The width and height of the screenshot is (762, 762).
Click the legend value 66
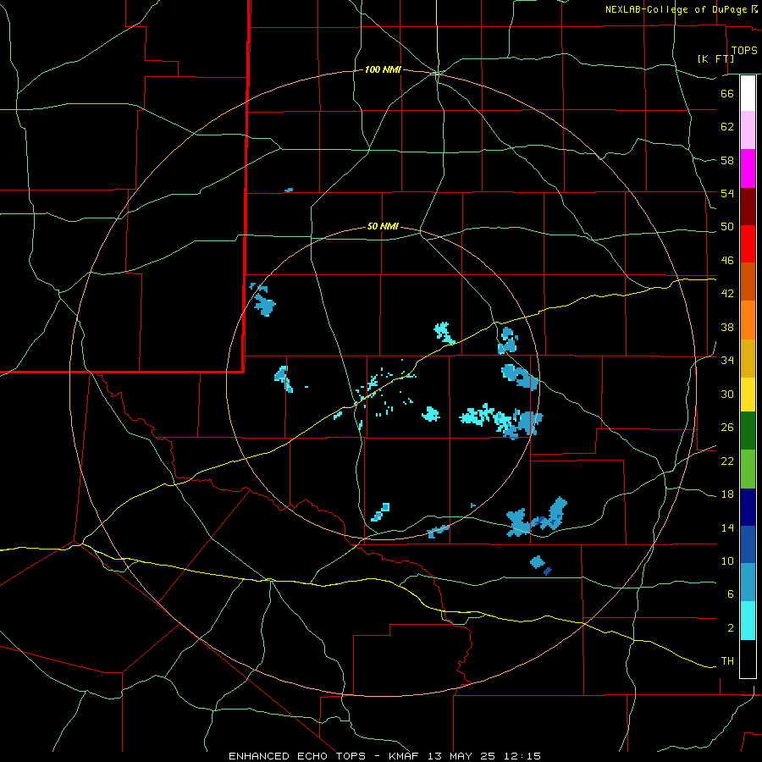tap(727, 94)
